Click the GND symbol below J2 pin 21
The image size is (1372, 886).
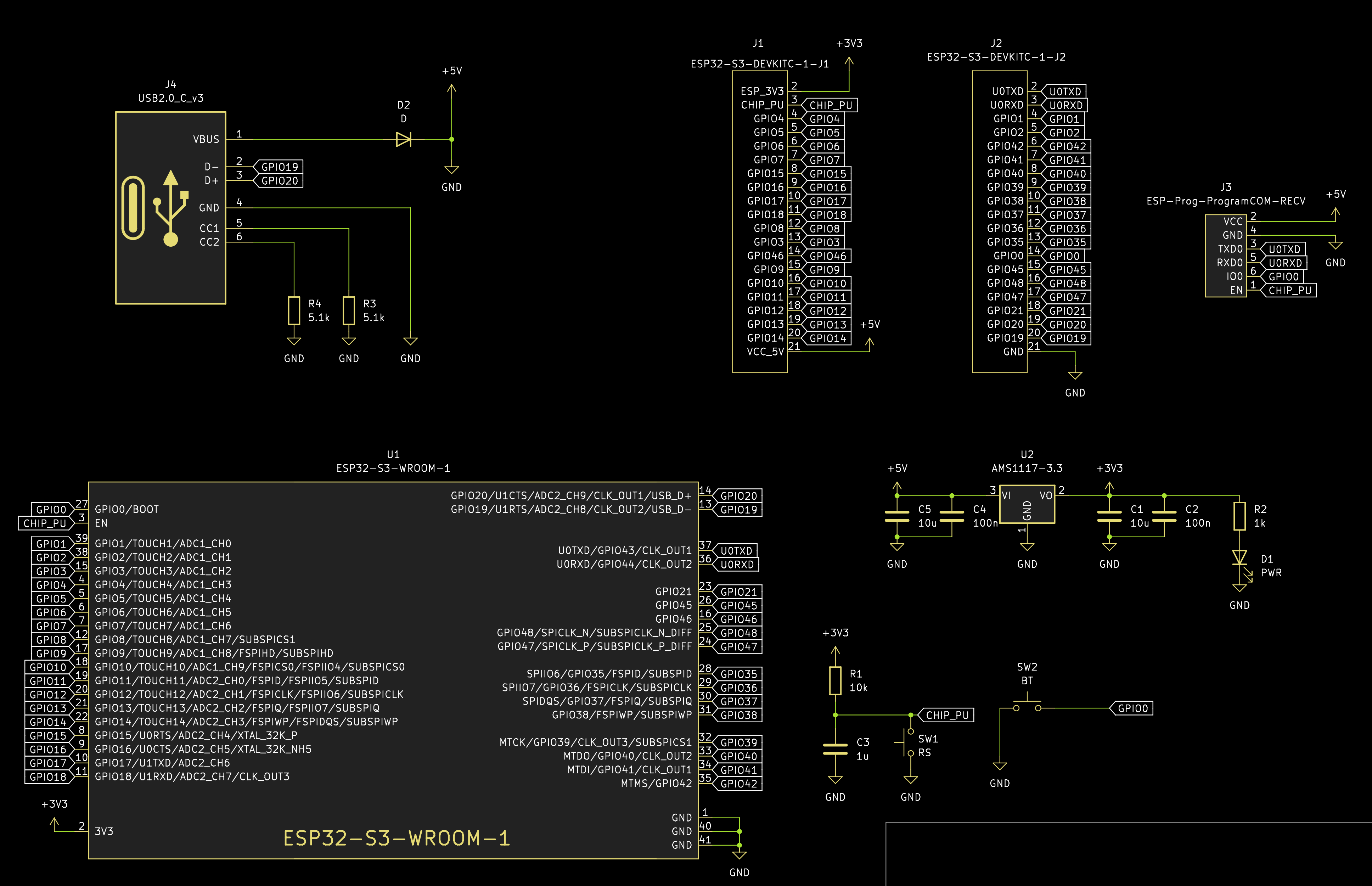point(1075,376)
